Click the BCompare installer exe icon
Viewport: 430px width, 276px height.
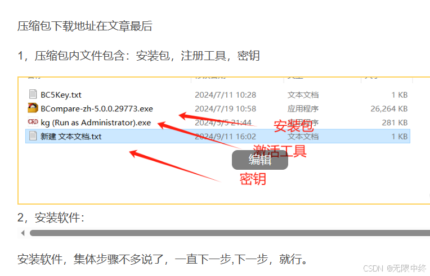click(33, 108)
